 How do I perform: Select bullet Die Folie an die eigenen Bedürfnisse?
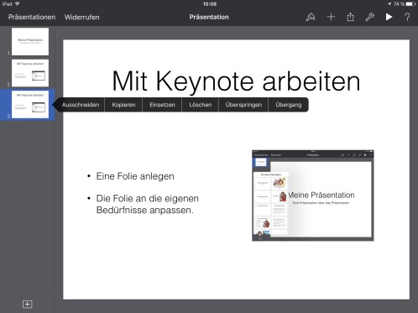click(148, 204)
